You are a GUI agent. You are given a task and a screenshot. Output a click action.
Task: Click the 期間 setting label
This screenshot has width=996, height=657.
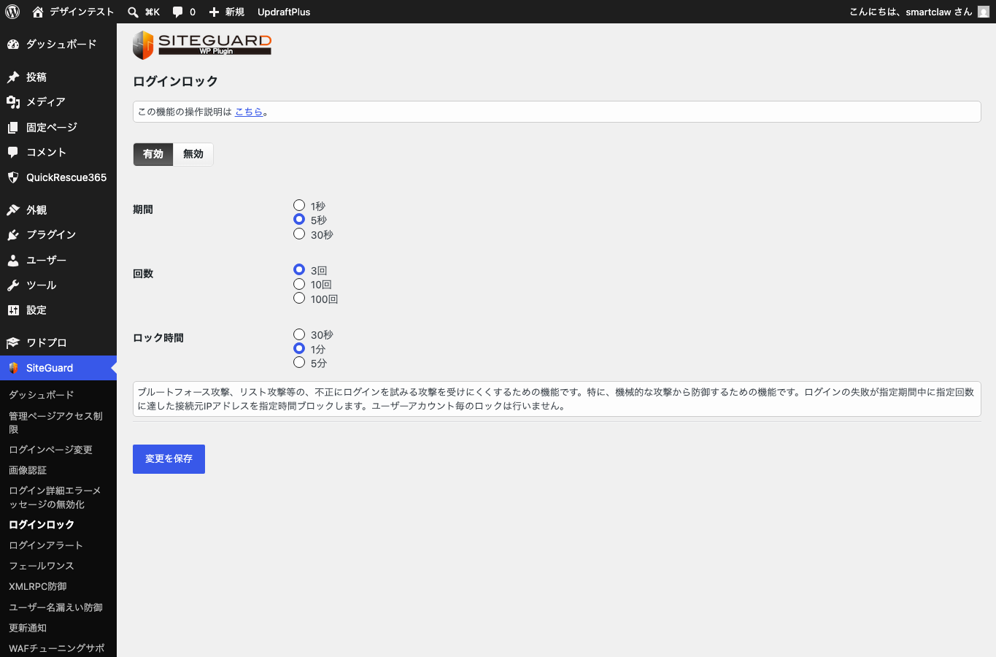point(143,210)
